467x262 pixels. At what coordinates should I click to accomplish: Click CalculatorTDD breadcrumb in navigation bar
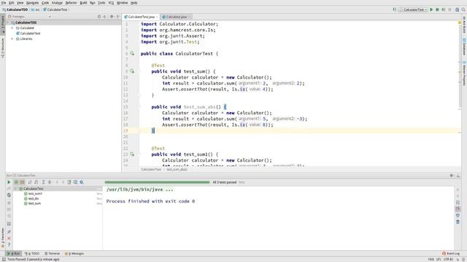click(15, 9)
